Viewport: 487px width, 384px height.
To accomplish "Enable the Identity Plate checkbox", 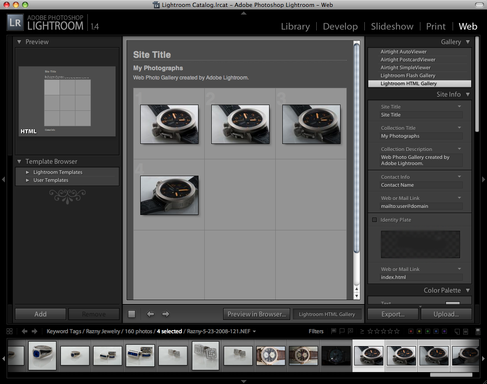I will point(375,220).
